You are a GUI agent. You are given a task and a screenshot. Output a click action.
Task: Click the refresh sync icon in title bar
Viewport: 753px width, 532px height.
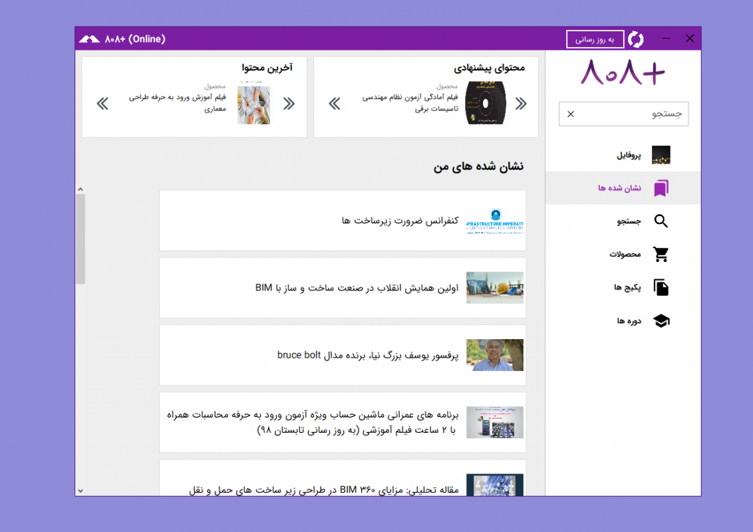(635, 39)
